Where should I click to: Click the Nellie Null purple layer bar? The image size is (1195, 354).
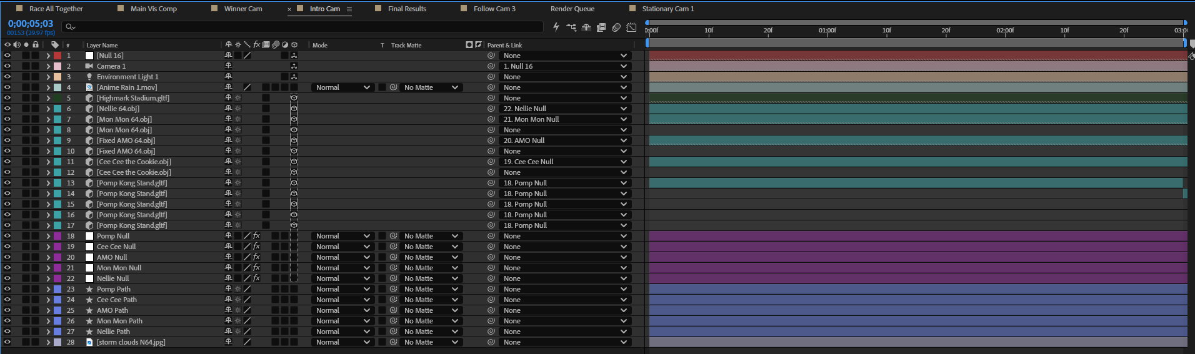(x=918, y=278)
